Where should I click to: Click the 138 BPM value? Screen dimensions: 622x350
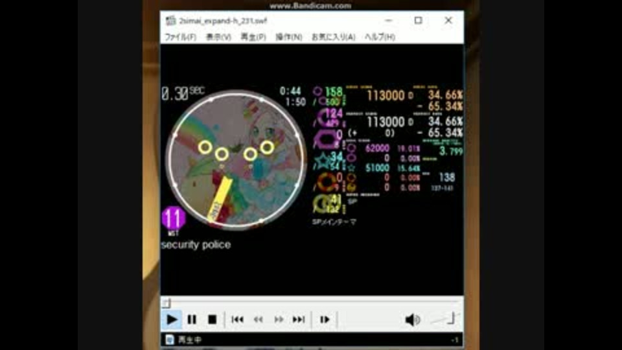446,178
